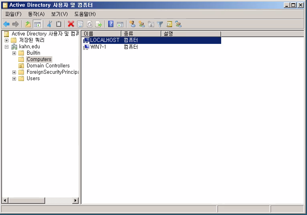Close the Active Directory window
Screen dimensions: 307x215
coord(301,5)
